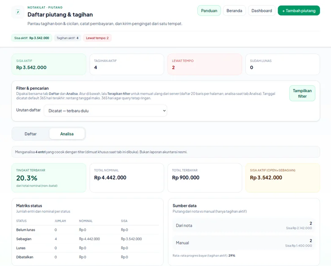Click the NotaKilat logo icon
Screen dimensions: 331x266
18,12
